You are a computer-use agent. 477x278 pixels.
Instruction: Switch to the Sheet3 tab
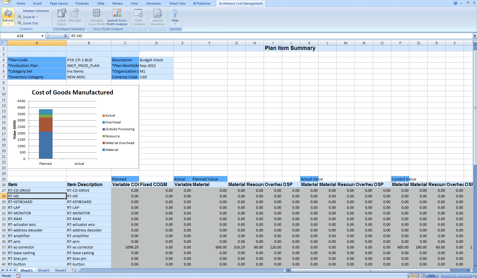[61, 270]
